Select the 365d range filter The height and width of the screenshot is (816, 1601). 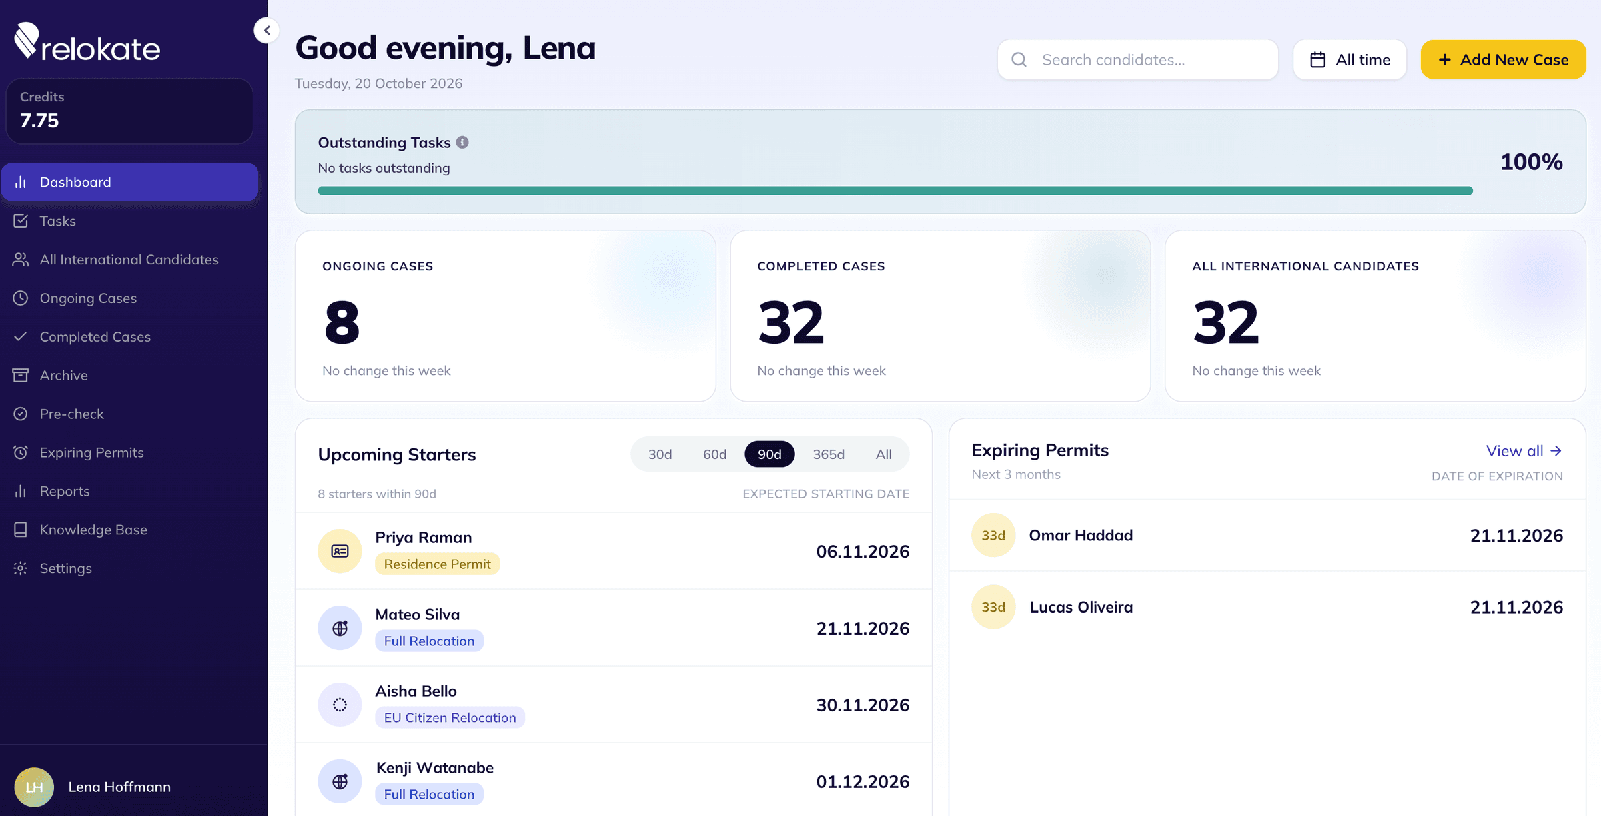tap(829, 454)
